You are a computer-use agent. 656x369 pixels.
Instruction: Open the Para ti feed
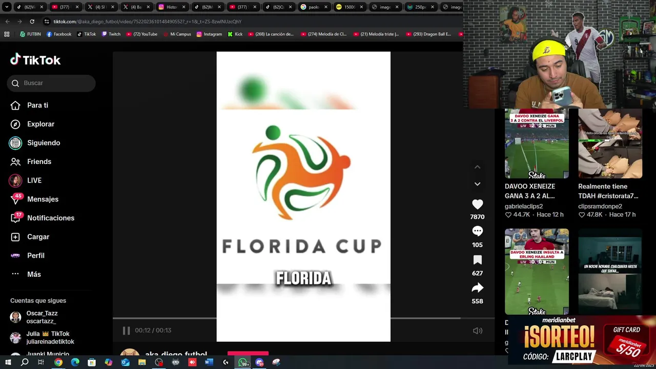pyautogui.click(x=29, y=105)
